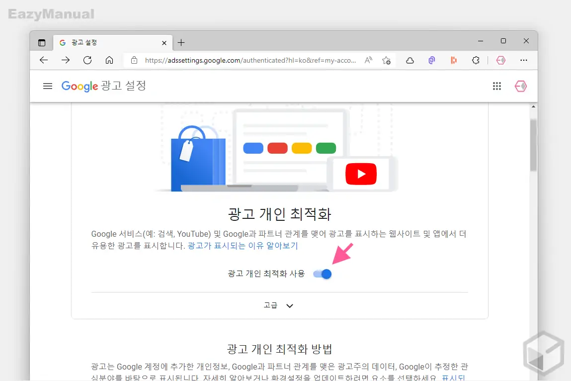Maximize the browser window
571x381 pixels.
tap(503, 41)
